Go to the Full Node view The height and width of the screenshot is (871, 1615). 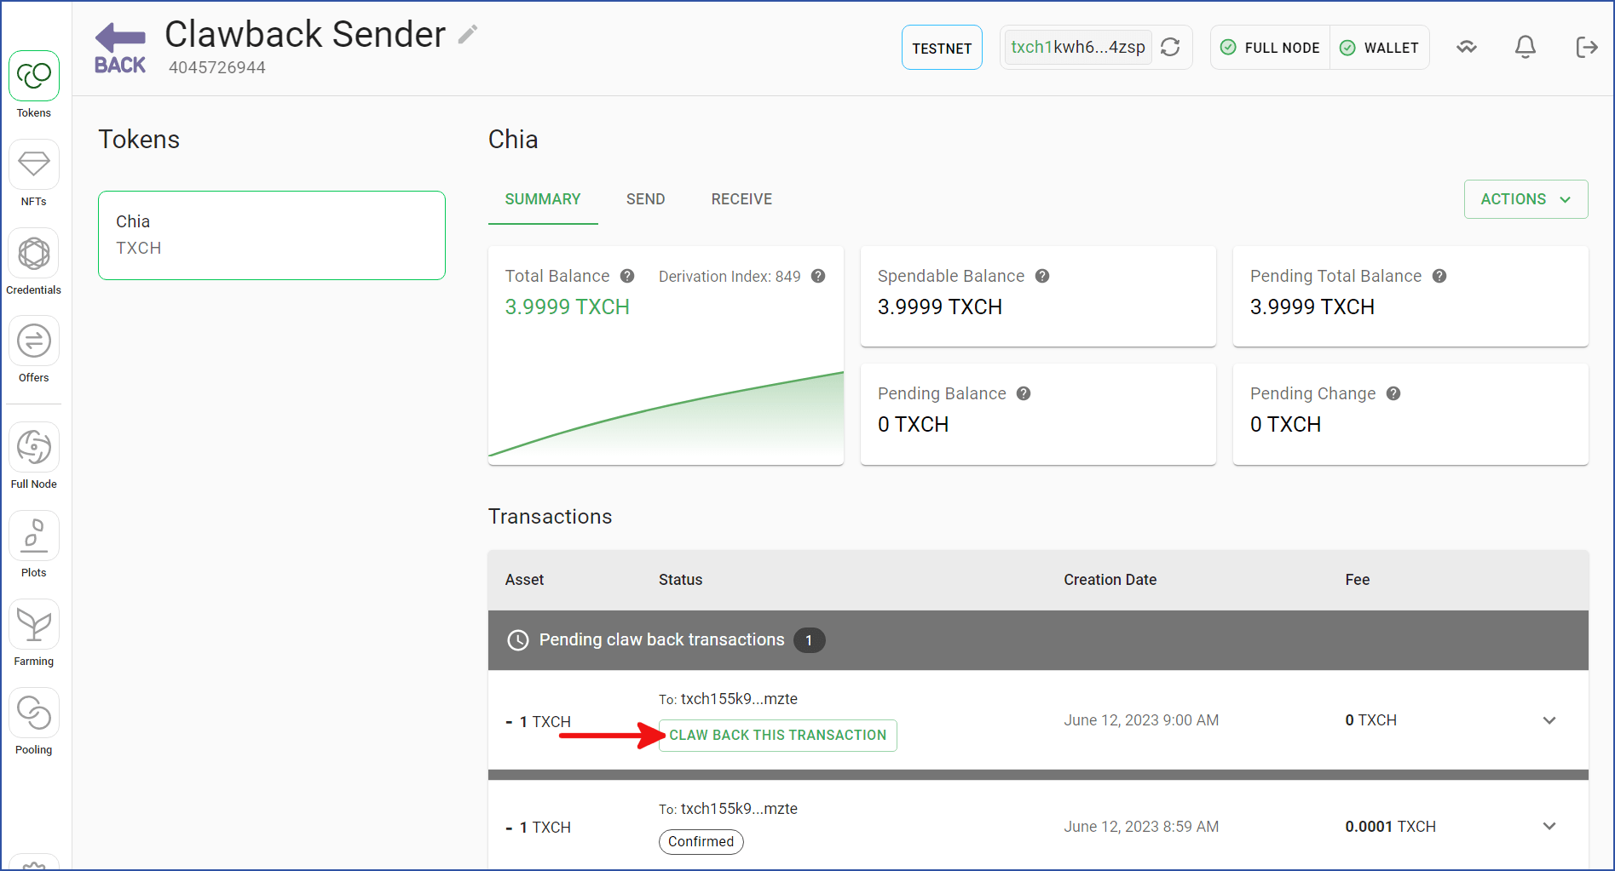click(33, 446)
